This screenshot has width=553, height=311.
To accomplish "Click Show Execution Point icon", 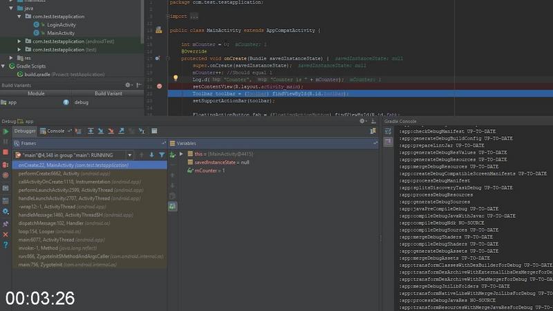I will pyautogui.click(x=78, y=131).
